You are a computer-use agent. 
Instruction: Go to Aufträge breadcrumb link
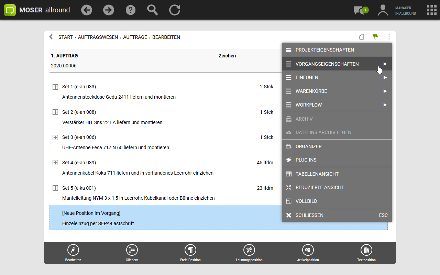136,37
